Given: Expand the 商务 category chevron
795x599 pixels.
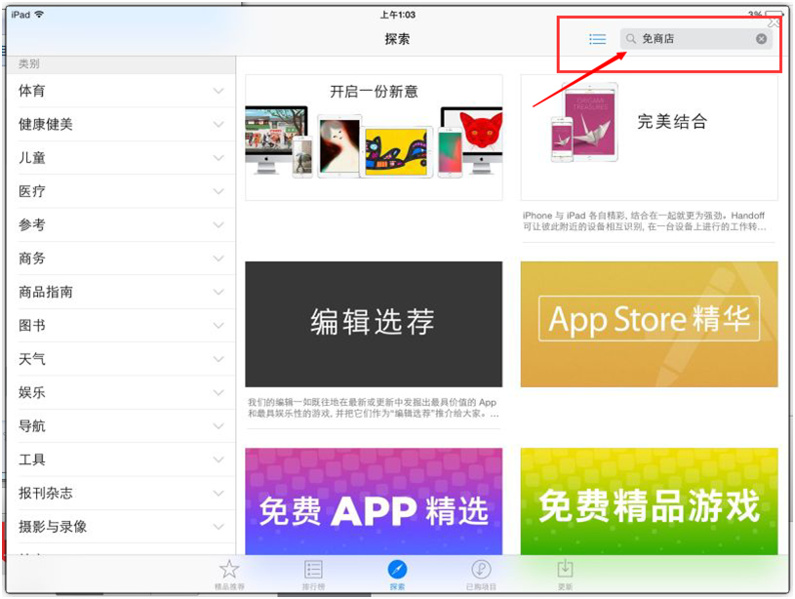Looking at the screenshot, I should click(219, 259).
